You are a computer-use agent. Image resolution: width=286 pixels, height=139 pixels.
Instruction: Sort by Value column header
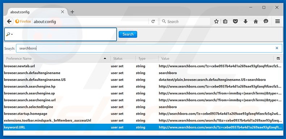(x=216, y=59)
